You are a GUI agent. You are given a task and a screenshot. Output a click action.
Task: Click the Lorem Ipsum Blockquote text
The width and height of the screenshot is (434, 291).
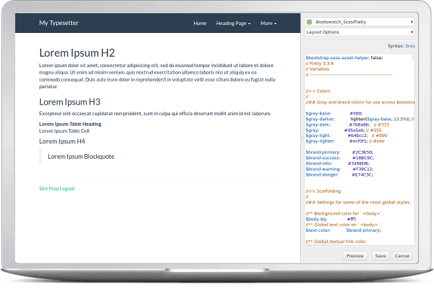click(x=81, y=156)
